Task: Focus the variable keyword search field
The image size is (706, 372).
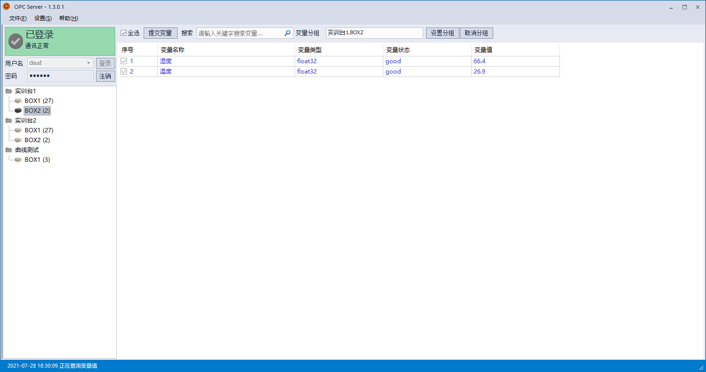Action: (240, 33)
